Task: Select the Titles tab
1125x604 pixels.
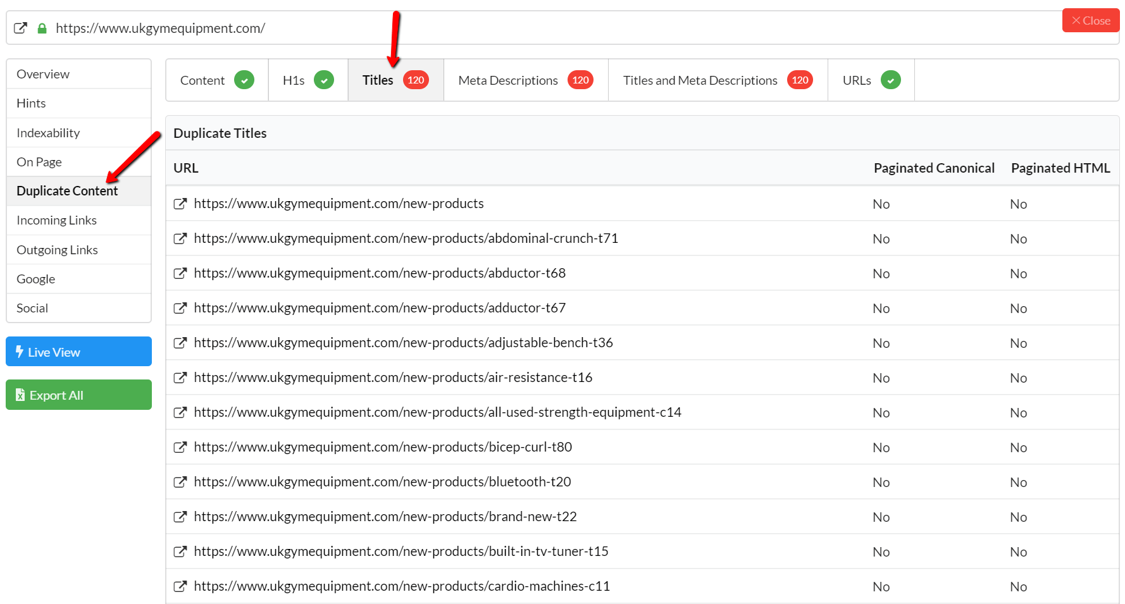Action: coord(396,80)
